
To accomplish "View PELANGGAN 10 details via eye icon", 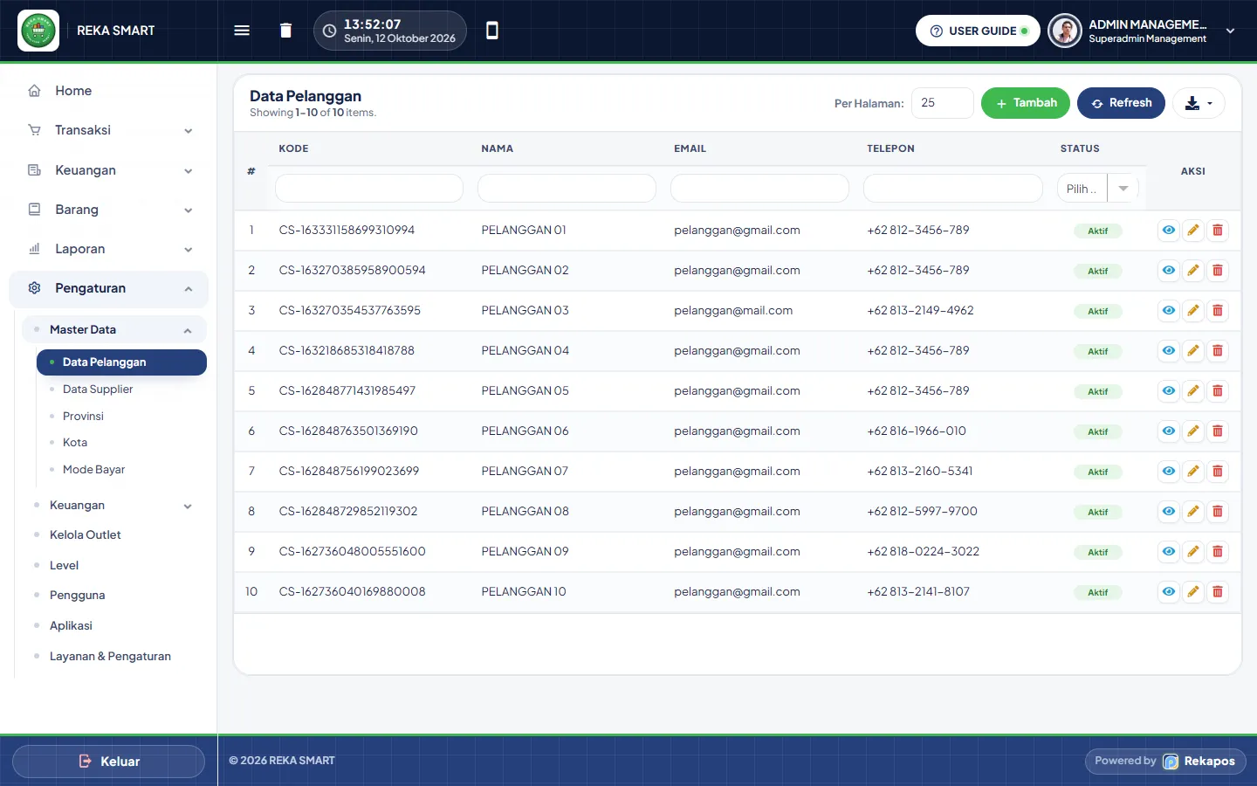I will coord(1169,592).
